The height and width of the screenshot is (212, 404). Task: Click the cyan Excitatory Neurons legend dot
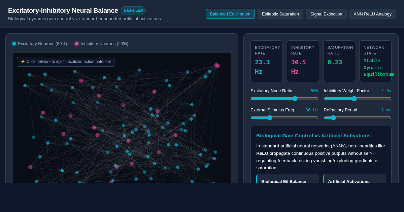click(14, 44)
